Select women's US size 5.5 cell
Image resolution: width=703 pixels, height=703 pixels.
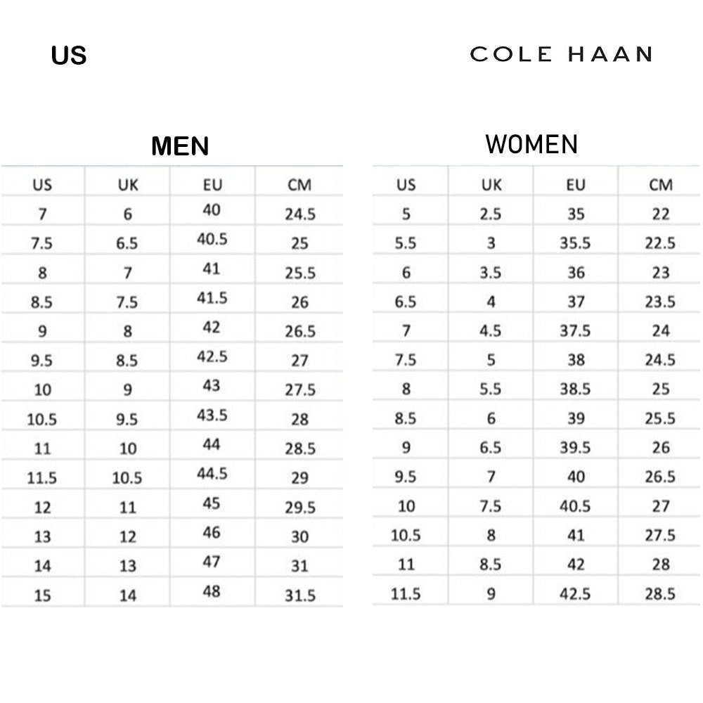pyautogui.click(x=406, y=243)
